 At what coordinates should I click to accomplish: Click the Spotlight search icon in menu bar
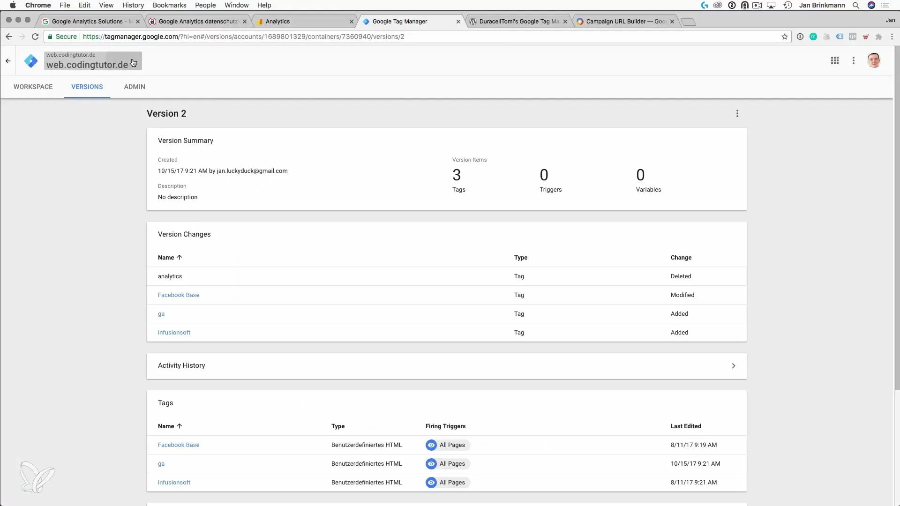[856, 5]
